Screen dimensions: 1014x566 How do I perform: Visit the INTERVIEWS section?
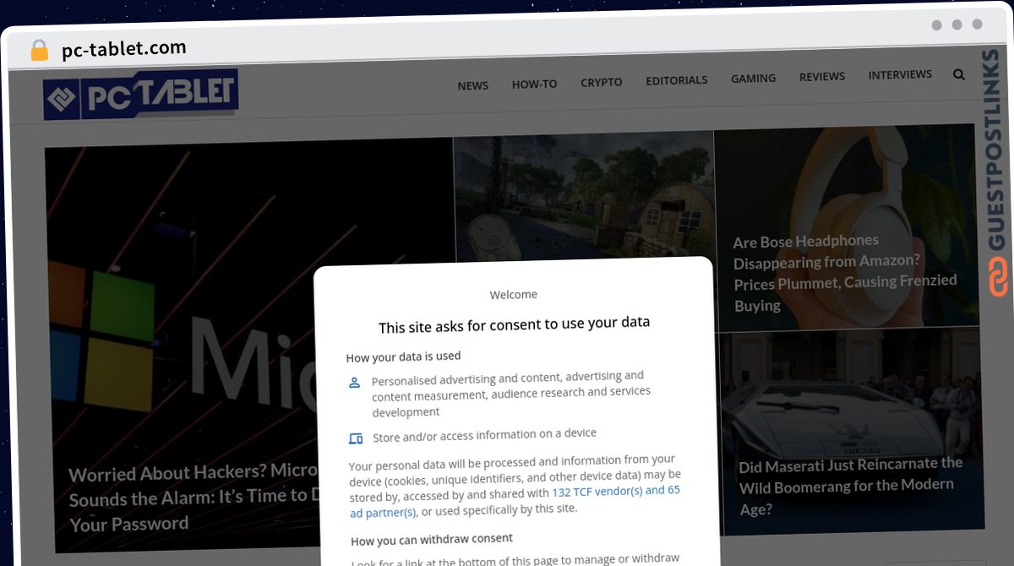pyautogui.click(x=900, y=74)
